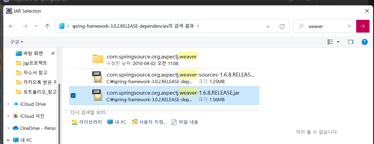Refresh the search results
Screen dimensions: 374x144
point(282,27)
